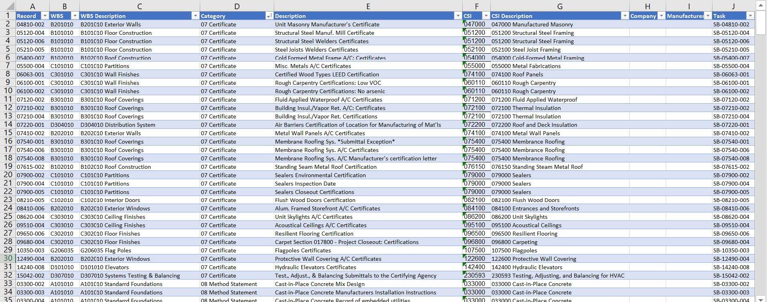Screen dimensions: 767x302
Task: Click cell 'G206035 Flag Poles'
Action: [139, 250]
